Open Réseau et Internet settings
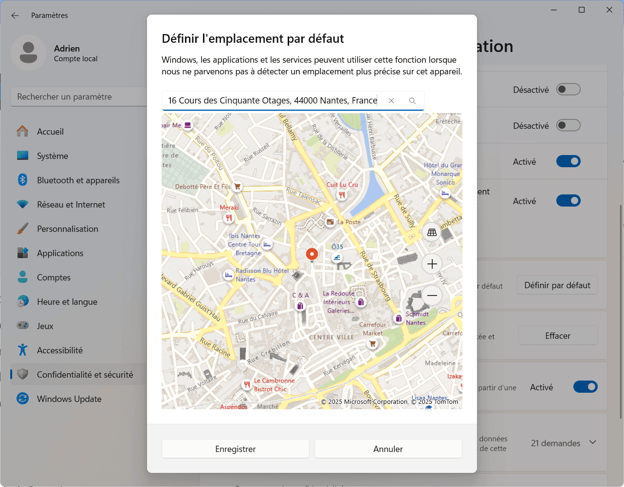624x487 pixels. (x=78, y=205)
